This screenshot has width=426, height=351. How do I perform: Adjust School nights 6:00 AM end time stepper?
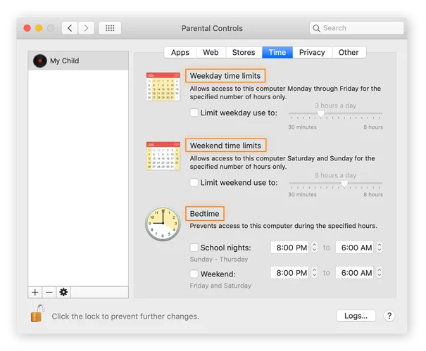tap(380, 248)
